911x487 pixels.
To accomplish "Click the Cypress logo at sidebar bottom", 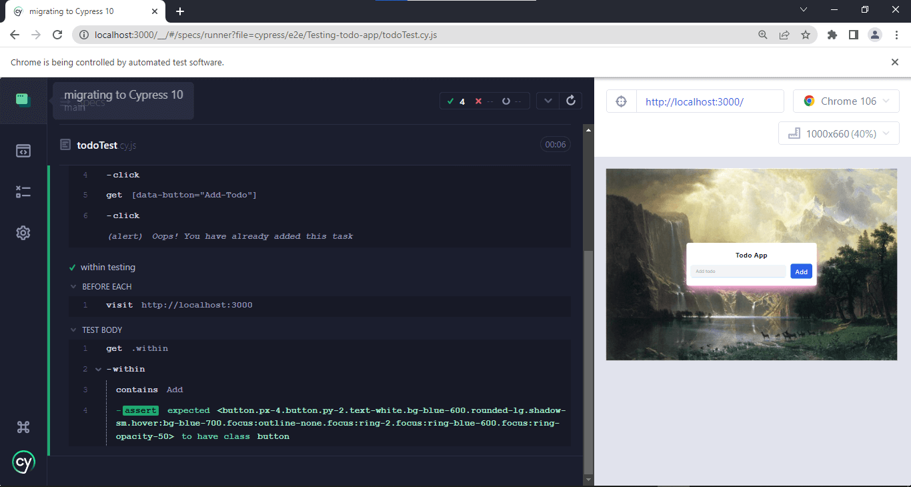I will pos(23,462).
